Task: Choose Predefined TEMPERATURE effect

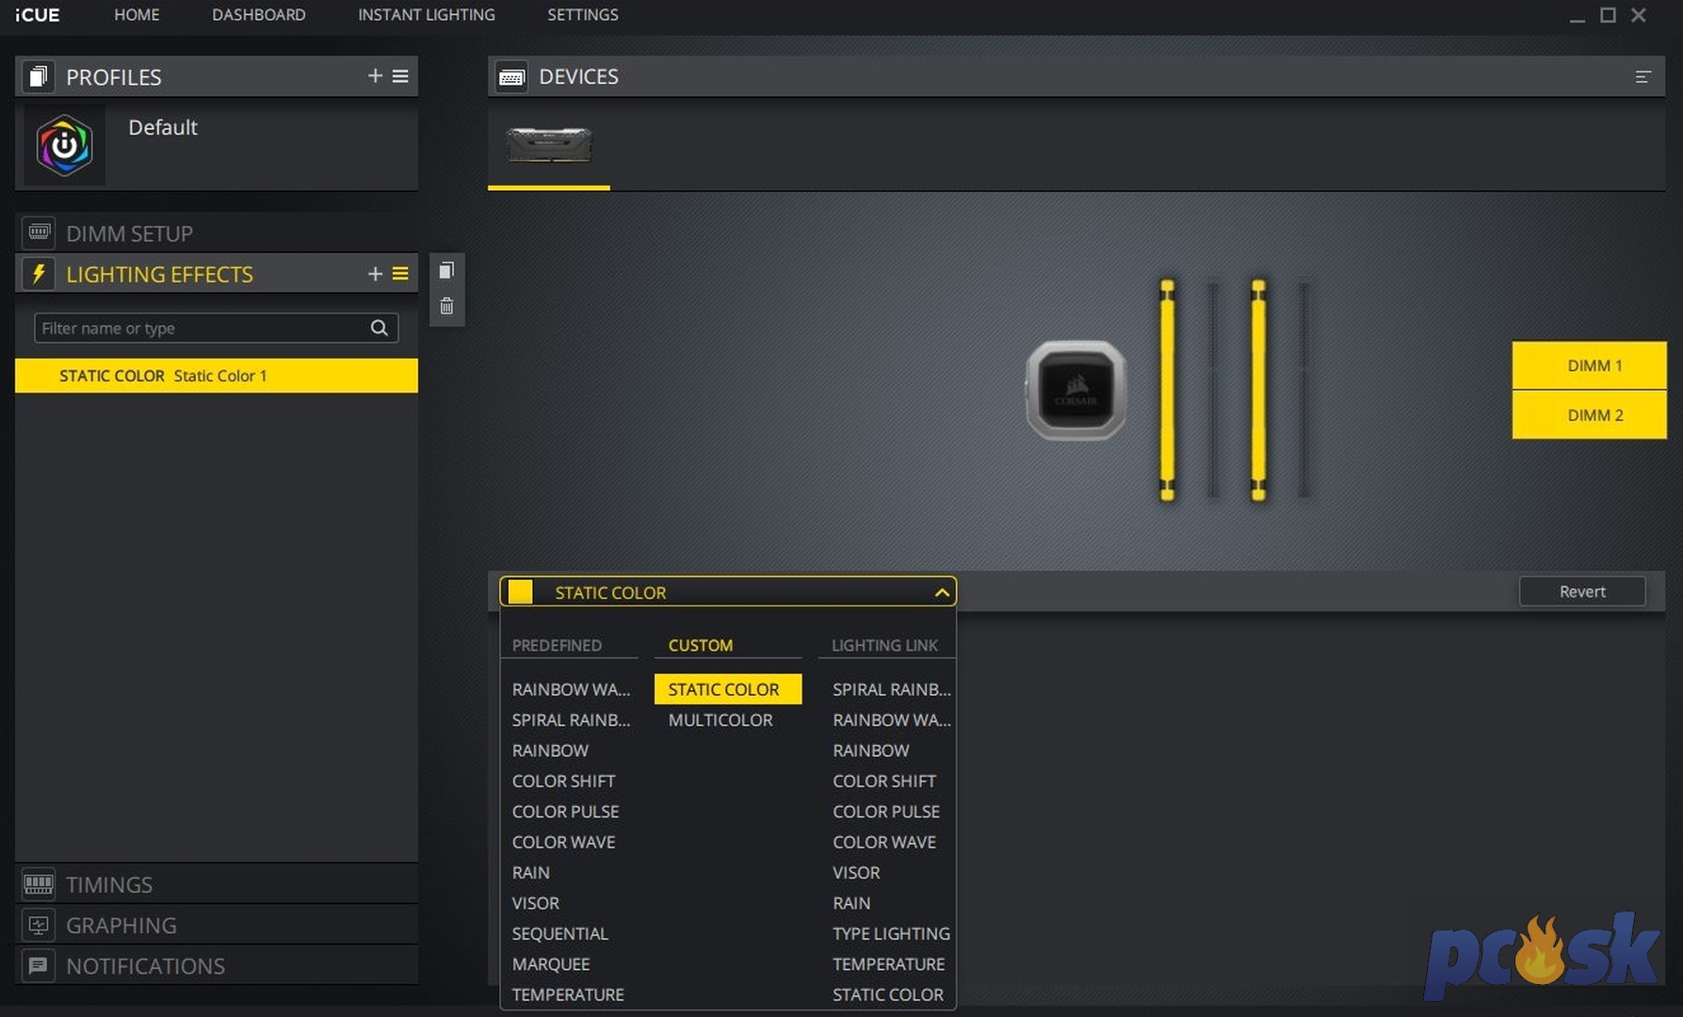Action: 568,994
